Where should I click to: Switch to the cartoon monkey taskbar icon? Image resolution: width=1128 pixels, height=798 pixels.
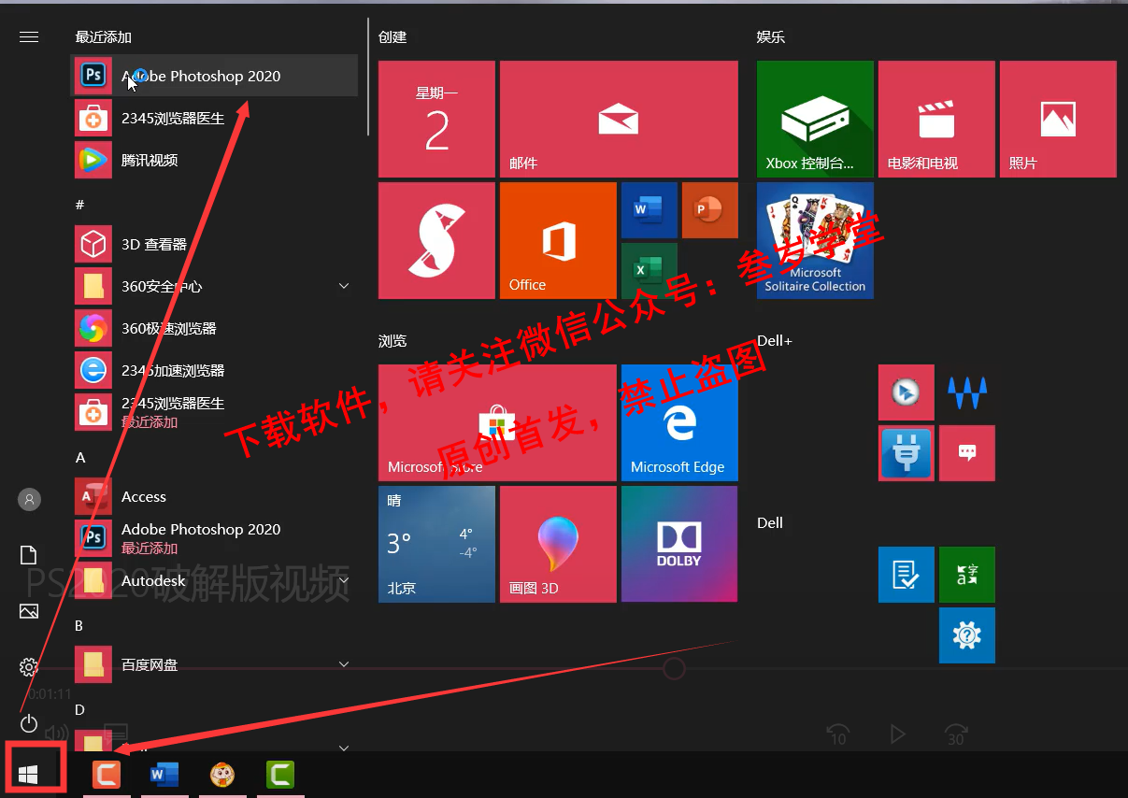tap(222, 774)
